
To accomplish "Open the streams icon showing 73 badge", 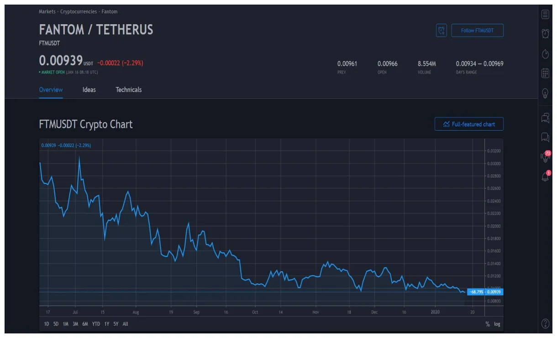I will click(545, 156).
